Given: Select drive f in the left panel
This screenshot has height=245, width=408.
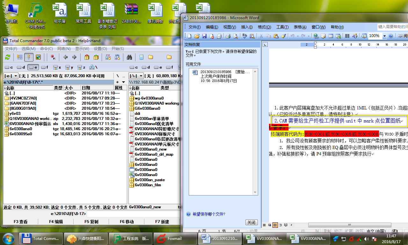Looking at the screenshot, I should 44,67.
